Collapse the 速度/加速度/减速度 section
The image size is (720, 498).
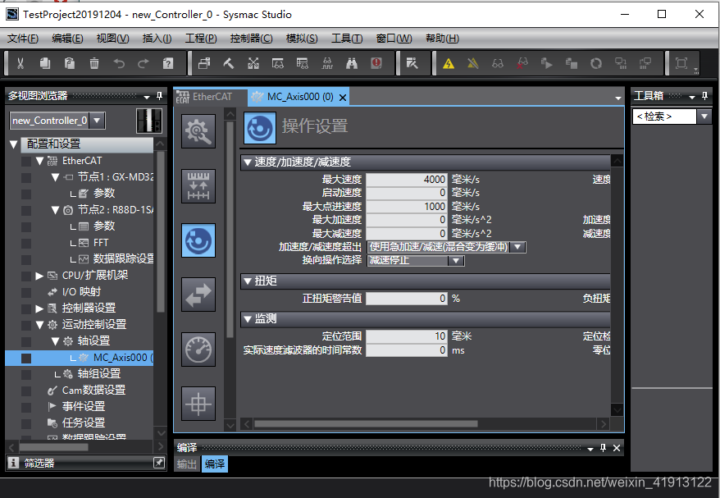tap(248, 162)
